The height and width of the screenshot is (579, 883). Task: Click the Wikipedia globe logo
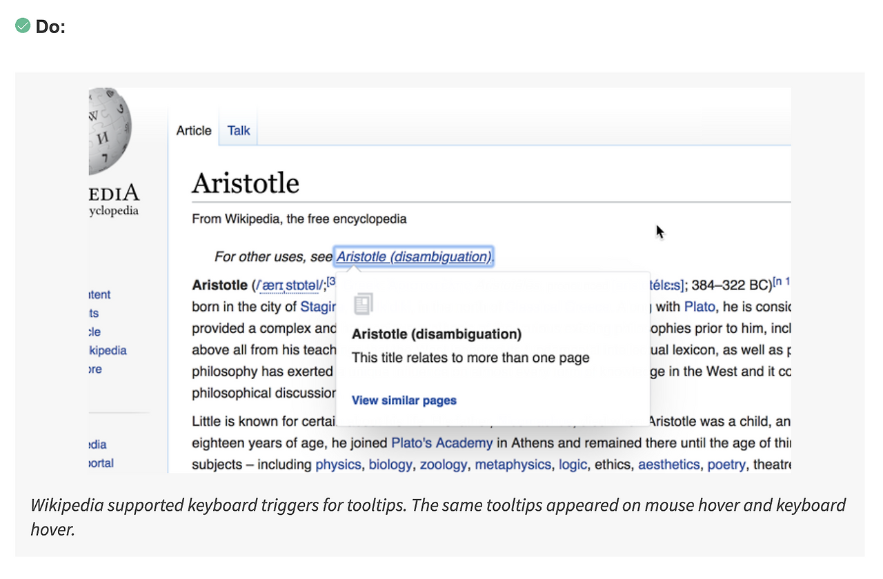point(110,131)
